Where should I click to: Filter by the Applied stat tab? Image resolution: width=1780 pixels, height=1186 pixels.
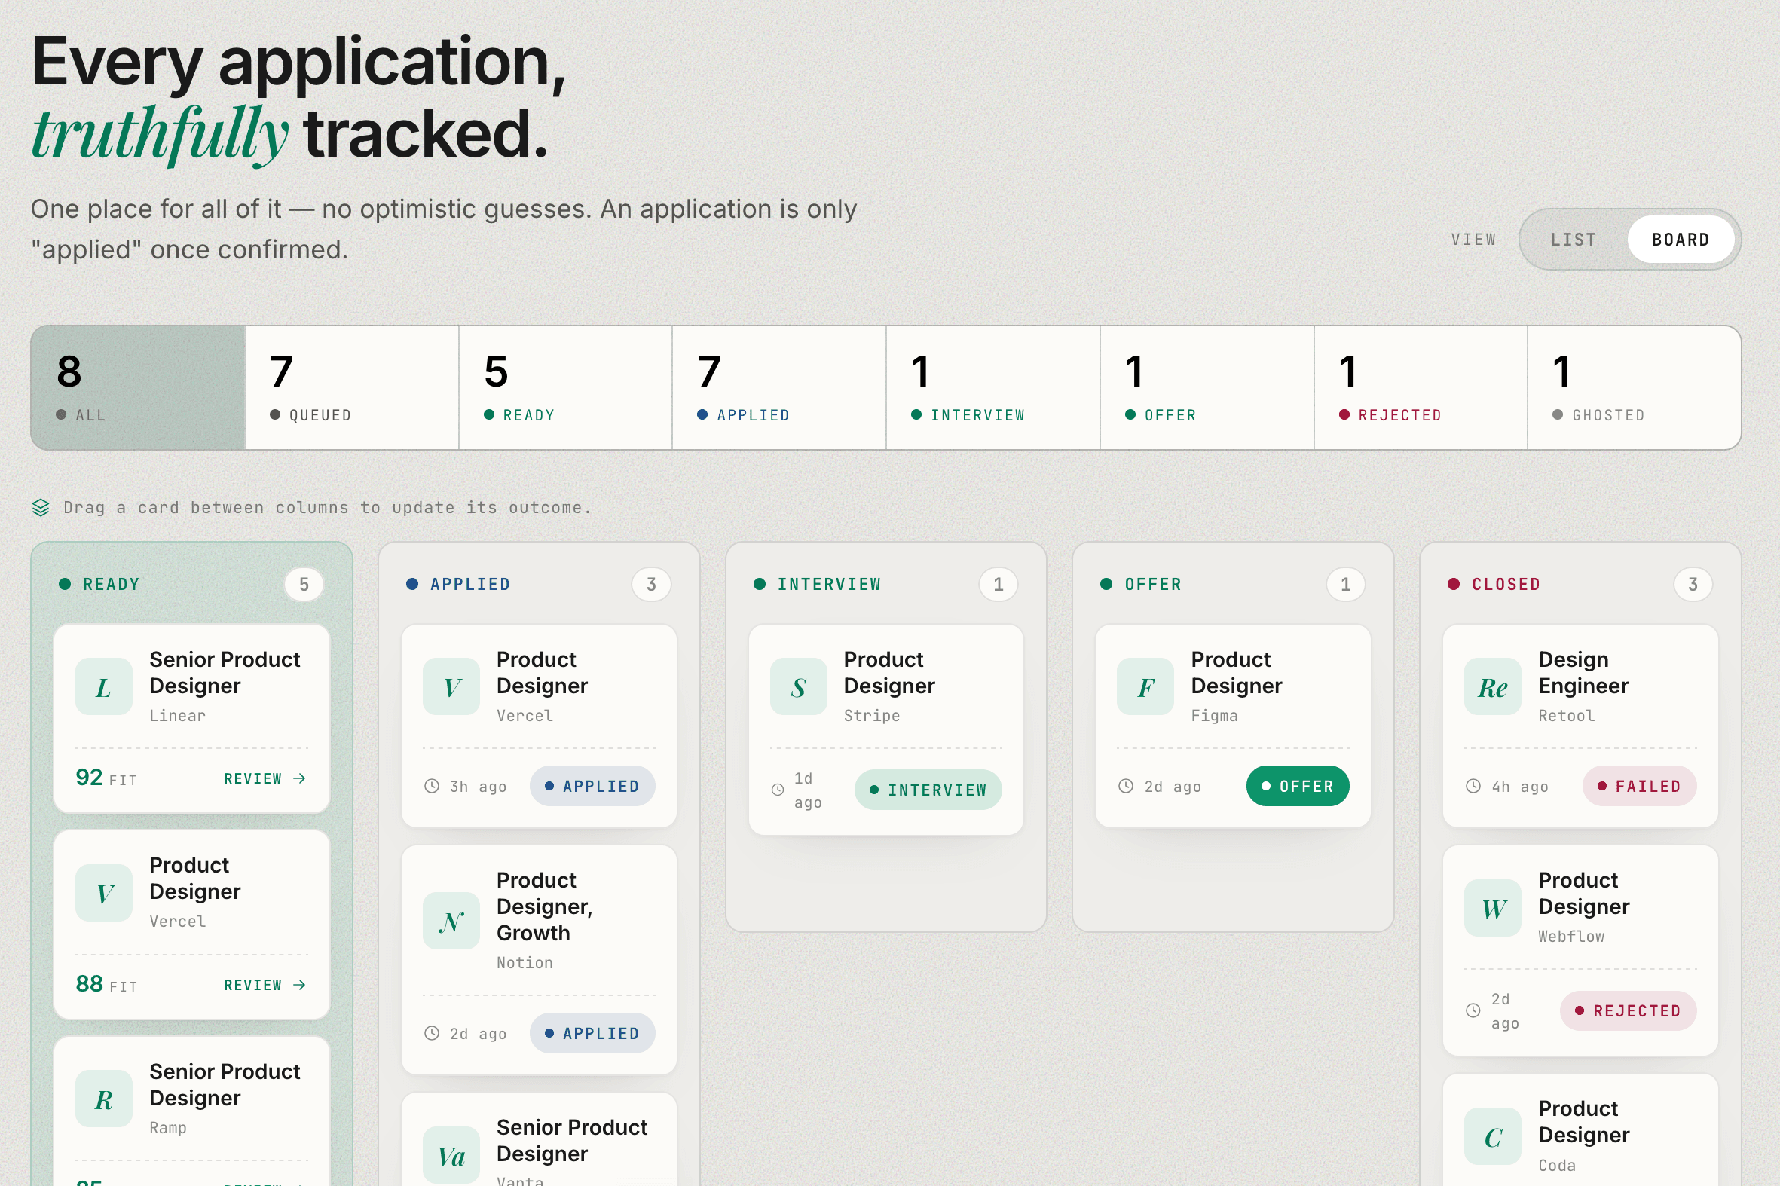[779, 388]
